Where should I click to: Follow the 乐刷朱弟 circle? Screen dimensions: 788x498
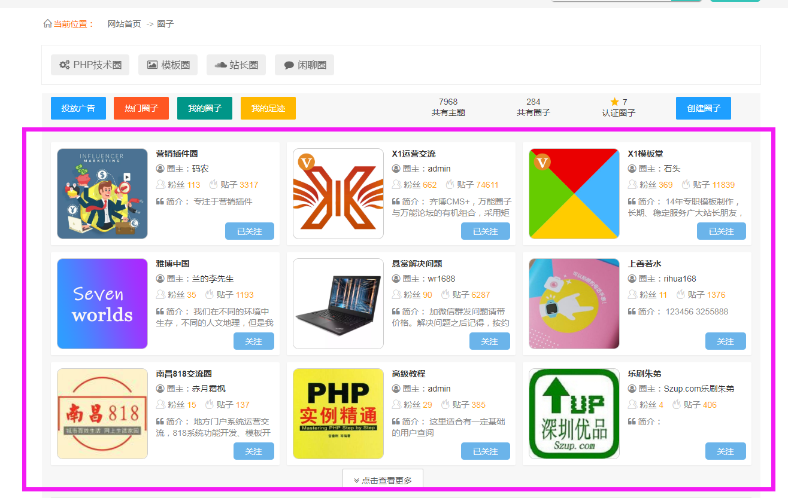[725, 451]
